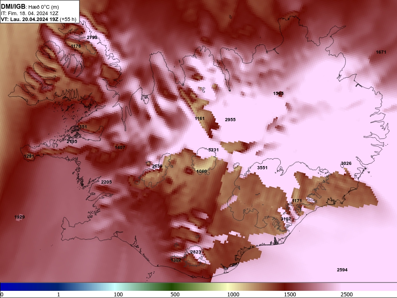Click the map value 1407
The width and height of the screenshot is (397, 298).
click(x=120, y=147)
